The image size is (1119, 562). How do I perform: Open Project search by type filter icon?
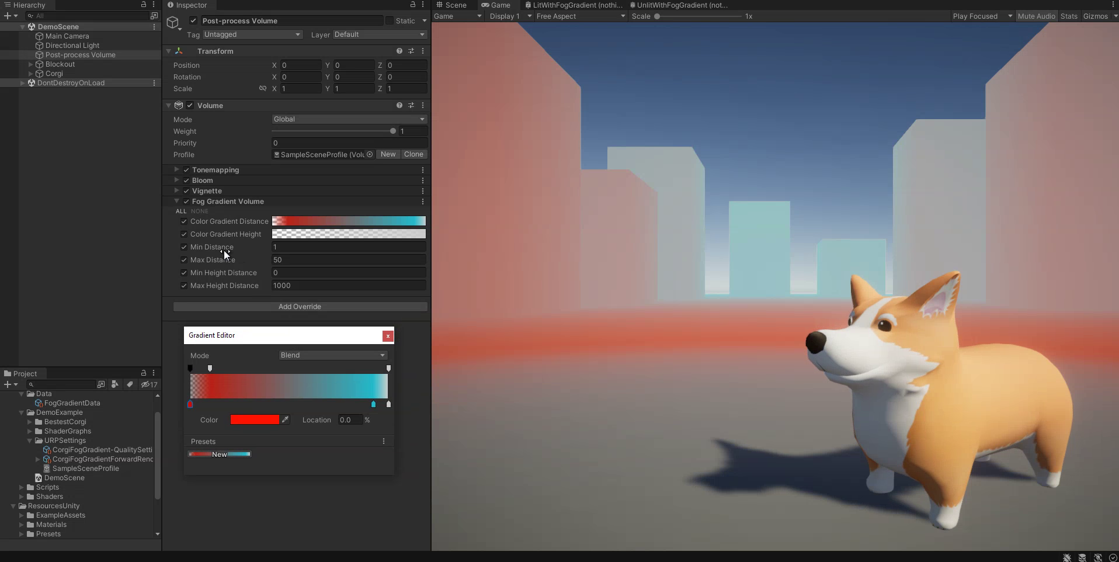tap(115, 384)
